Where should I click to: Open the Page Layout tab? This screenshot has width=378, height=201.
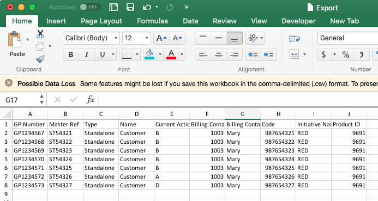[101, 21]
